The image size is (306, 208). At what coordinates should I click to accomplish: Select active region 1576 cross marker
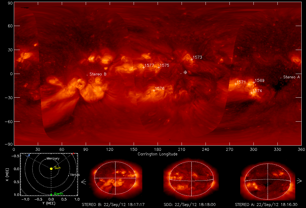click(x=154, y=90)
